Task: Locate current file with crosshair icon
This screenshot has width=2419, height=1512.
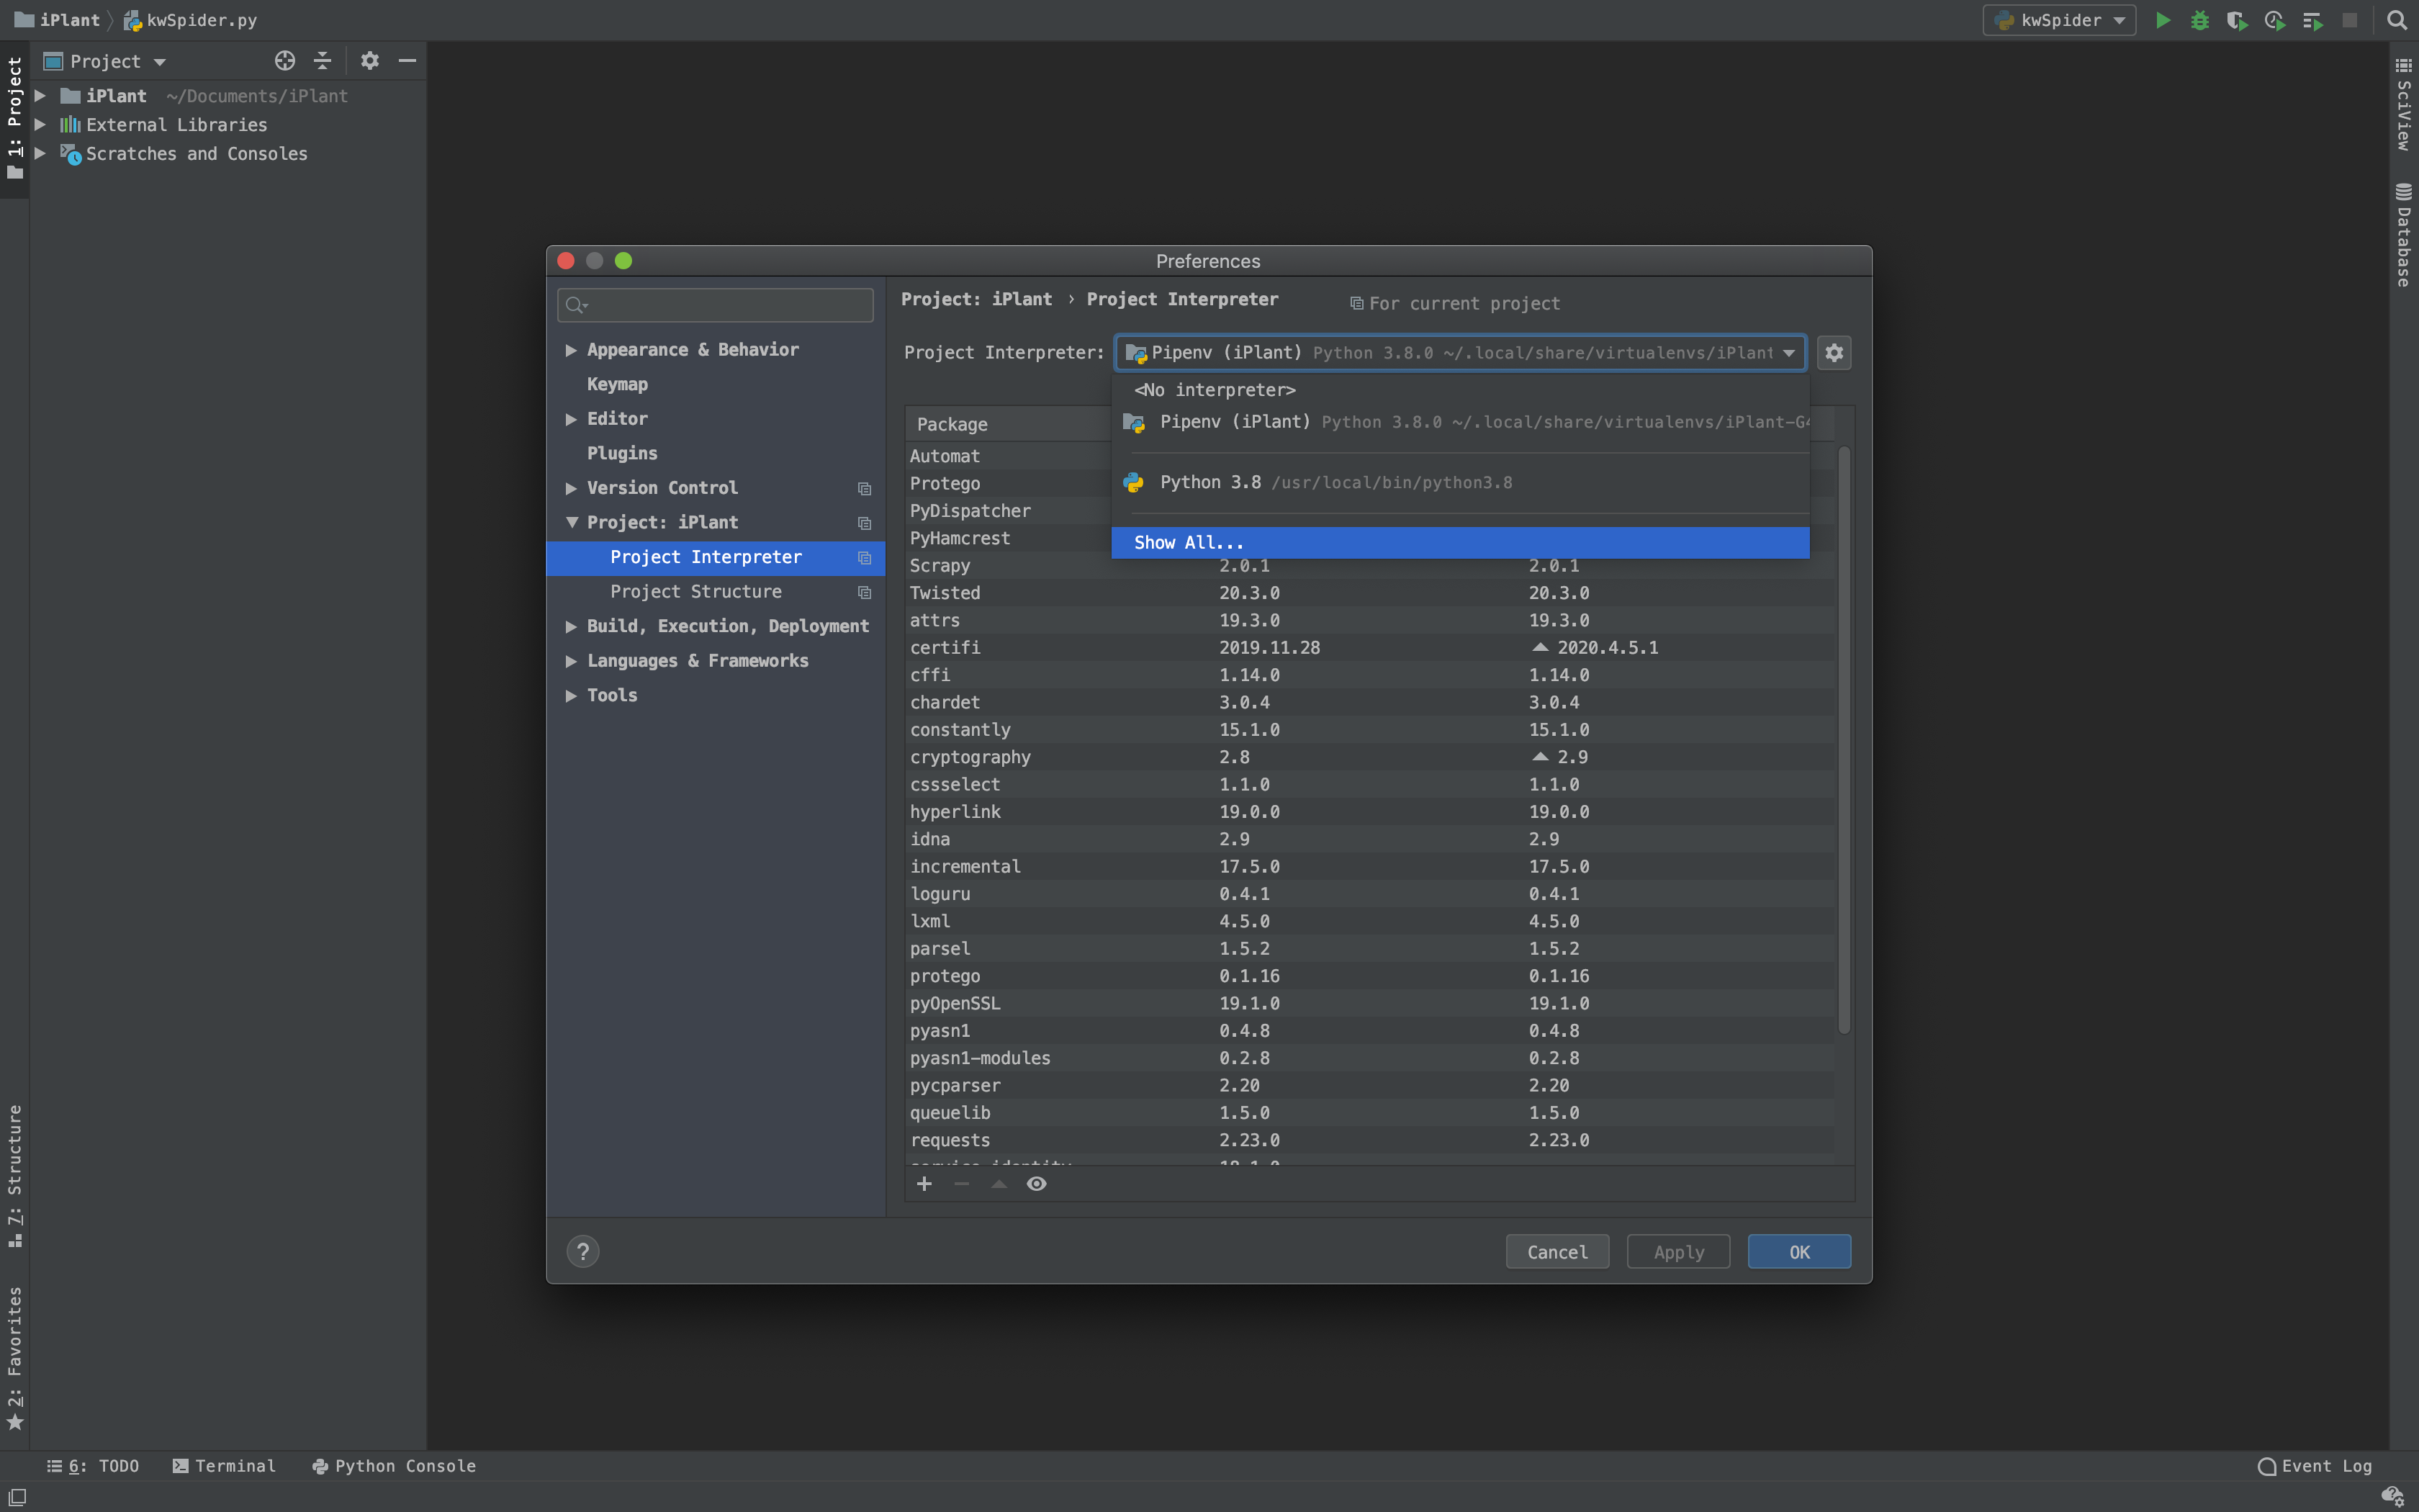Action: [285, 61]
